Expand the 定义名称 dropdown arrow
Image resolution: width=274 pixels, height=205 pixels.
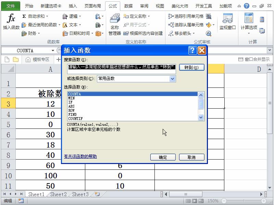coord(149,16)
